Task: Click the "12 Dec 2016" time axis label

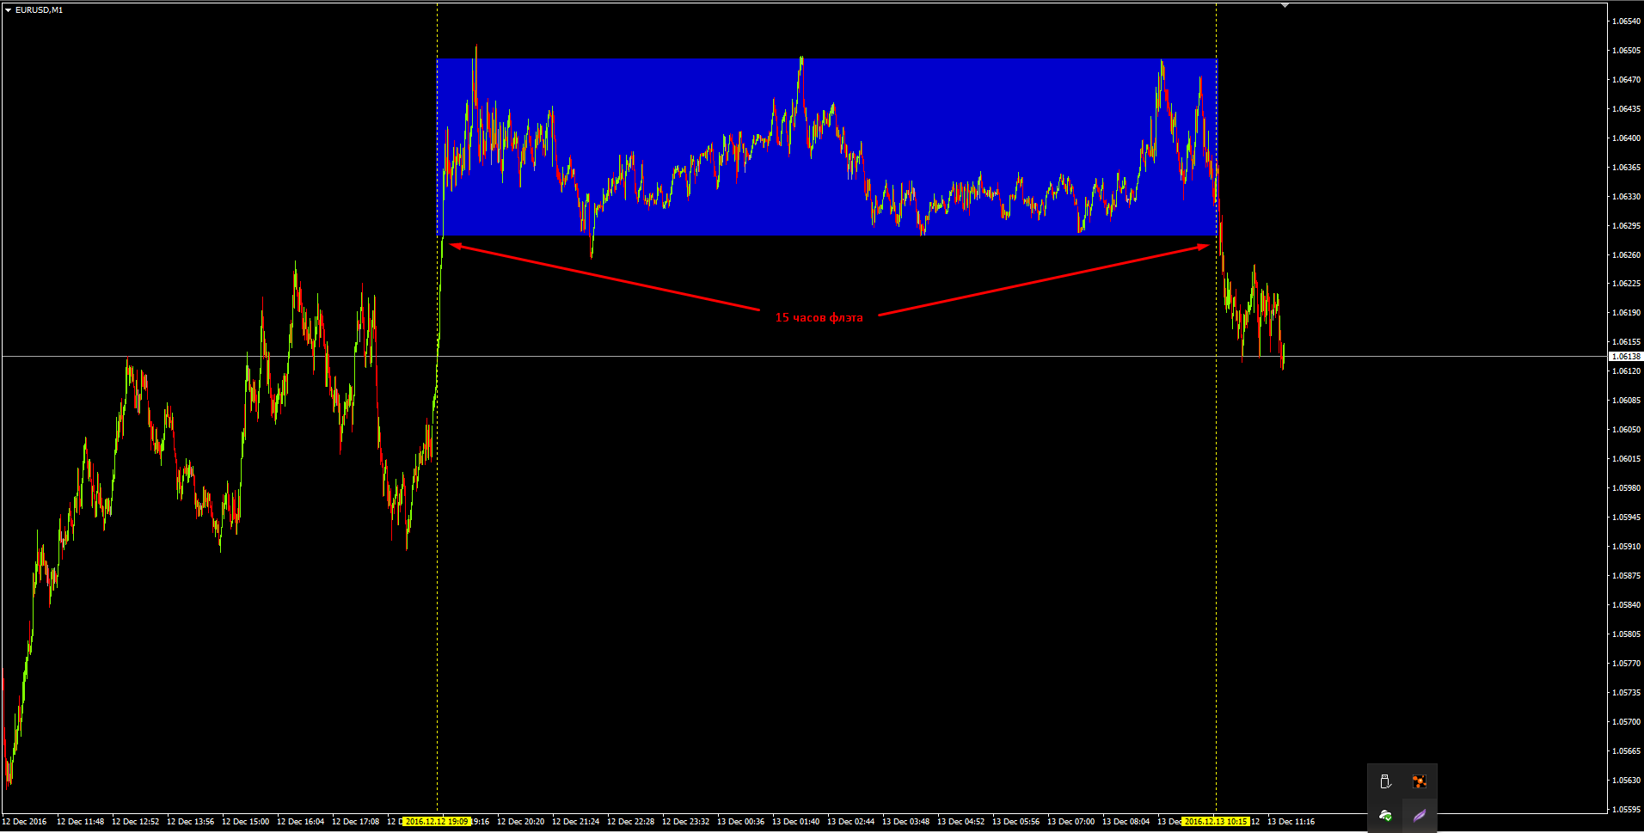Action: pyautogui.click(x=25, y=822)
